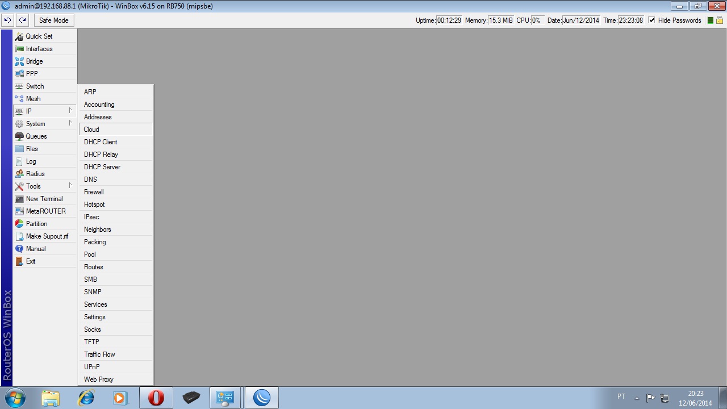Toggle the Hide Passwords checkbox
Viewport: 727px width, 409px height.
[651, 20]
